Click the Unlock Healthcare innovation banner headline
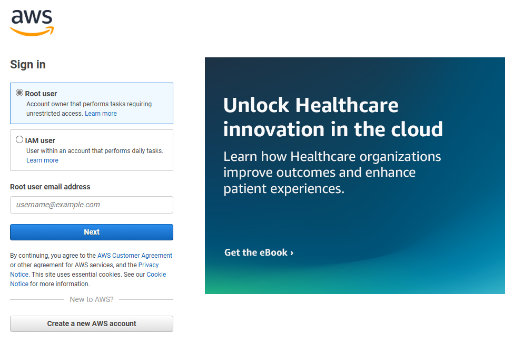 (332, 117)
